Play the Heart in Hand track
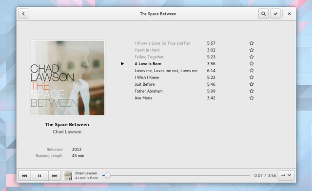 pos(147,50)
